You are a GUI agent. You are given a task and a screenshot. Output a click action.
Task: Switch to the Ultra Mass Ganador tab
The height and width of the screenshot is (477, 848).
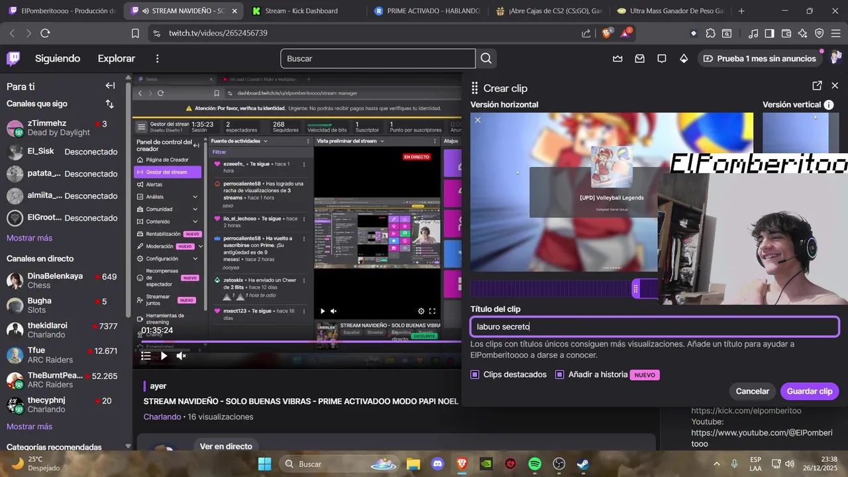[x=670, y=11]
